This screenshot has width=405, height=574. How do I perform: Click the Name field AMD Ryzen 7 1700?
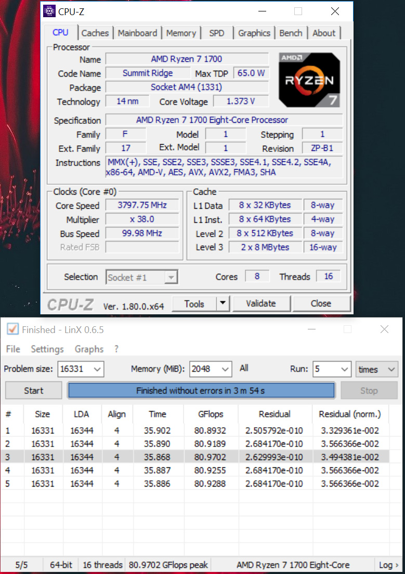(187, 59)
